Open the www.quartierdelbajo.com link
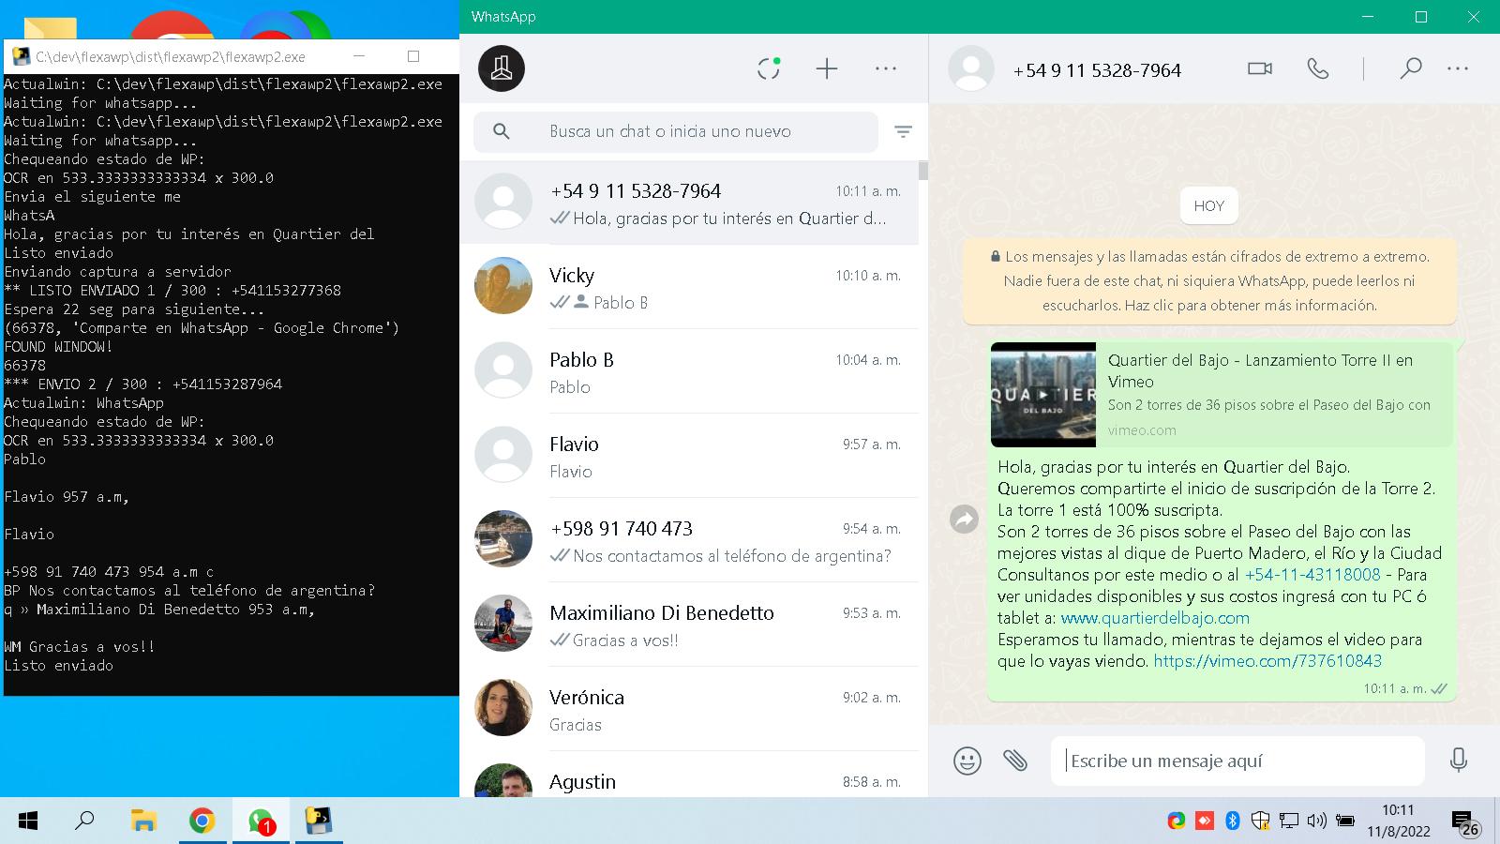This screenshot has width=1500, height=844. (1155, 617)
